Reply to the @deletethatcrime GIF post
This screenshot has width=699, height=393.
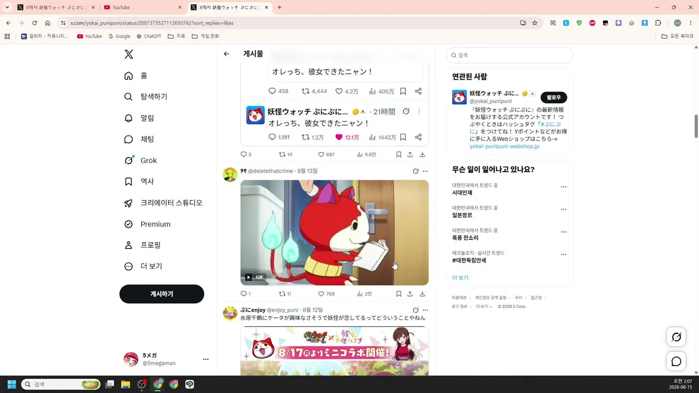pyautogui.click(x=246, y=294)
